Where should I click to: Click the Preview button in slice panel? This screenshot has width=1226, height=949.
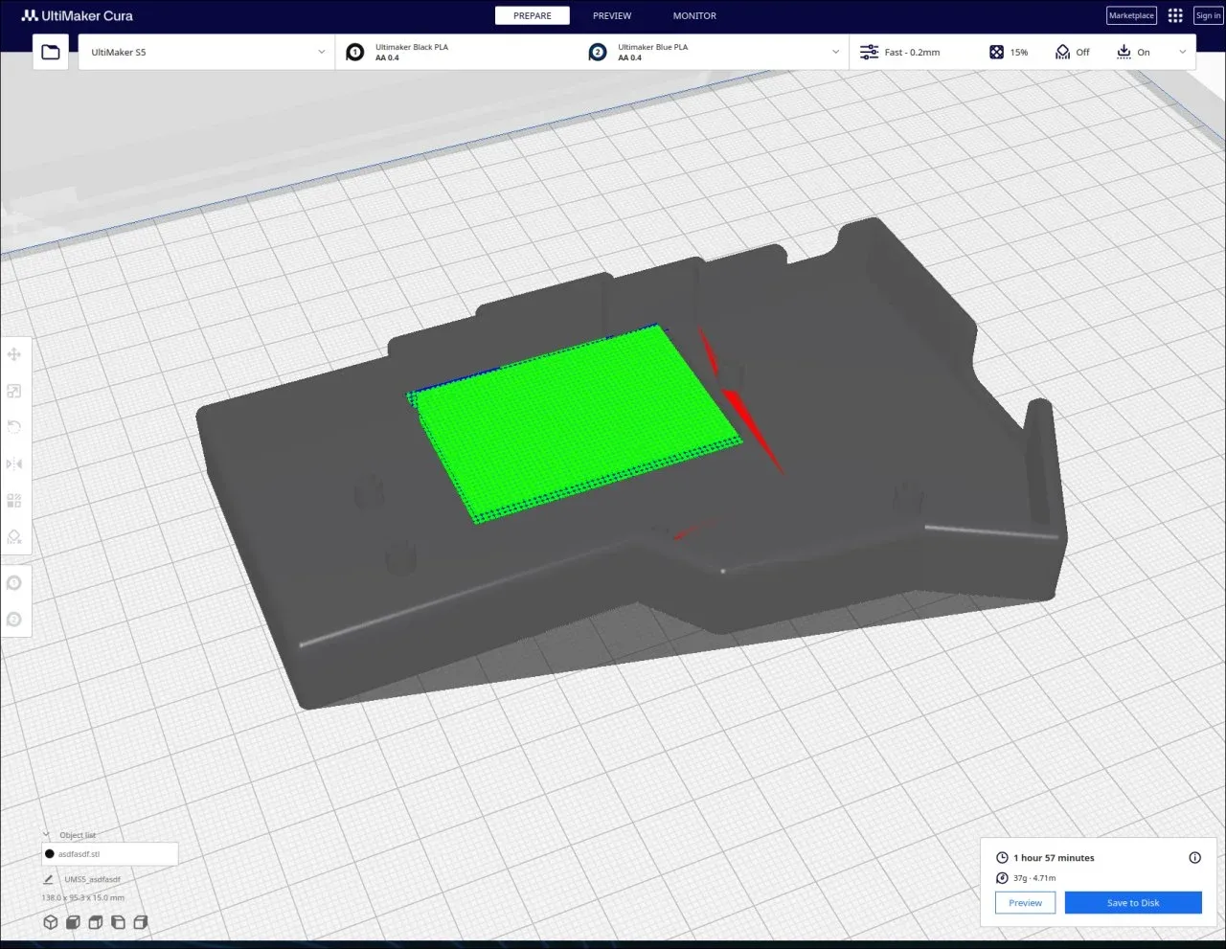tap(1025, 903)
